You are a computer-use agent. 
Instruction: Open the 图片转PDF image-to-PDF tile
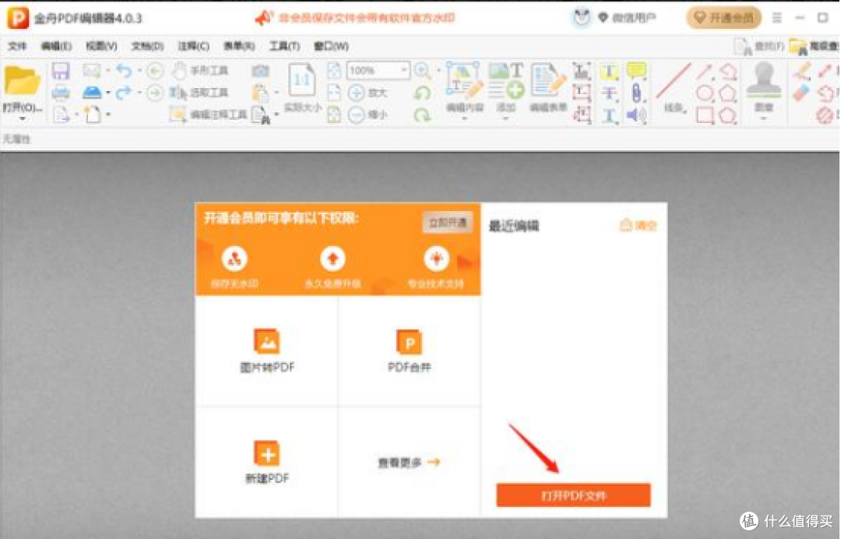point(266,351)
